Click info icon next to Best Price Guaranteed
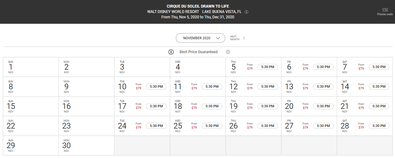Screen dimensions: 395x158 pyautogui.click(x=228, y=52)
